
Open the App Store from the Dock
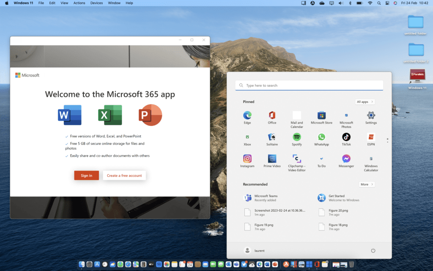[97, 264]
